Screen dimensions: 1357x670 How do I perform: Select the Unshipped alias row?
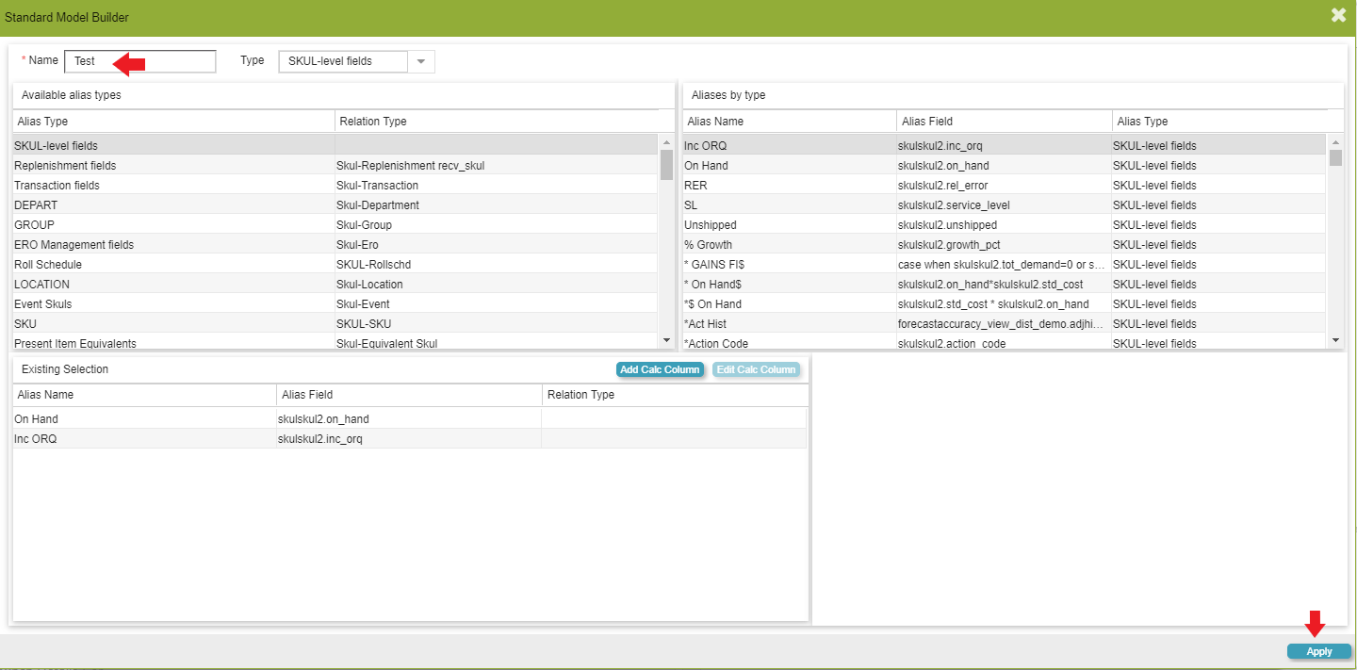(x=711, y=225)
